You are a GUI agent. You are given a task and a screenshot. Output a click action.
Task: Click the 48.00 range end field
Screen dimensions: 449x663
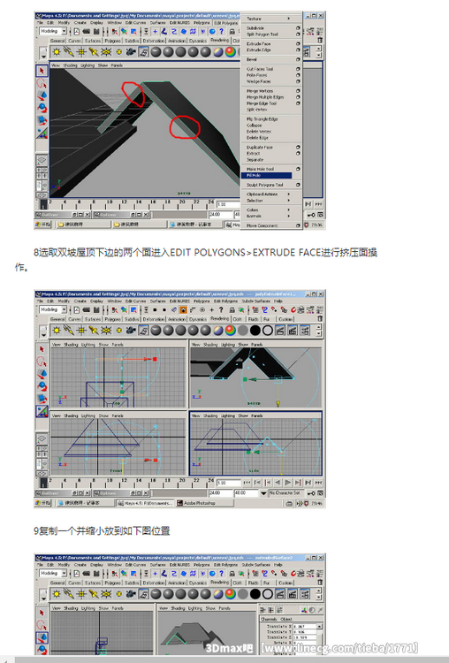tap(246, 493)
